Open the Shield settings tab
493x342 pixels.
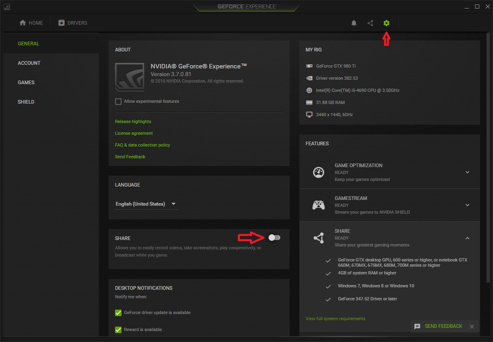tap(51, 102)
